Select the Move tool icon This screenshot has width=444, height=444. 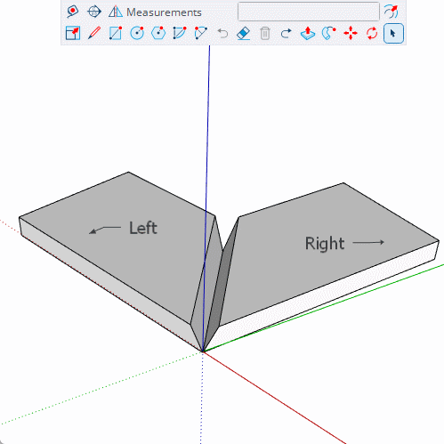point(351,33)
